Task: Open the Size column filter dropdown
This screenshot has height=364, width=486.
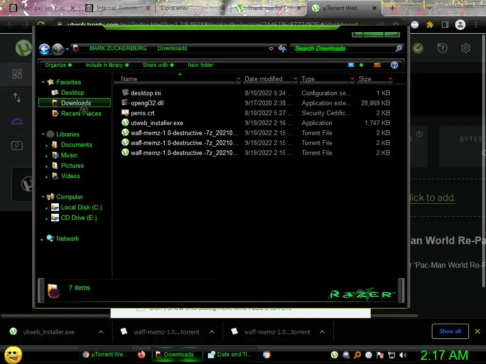Action: pyautogui.click(x=390, y=79)
